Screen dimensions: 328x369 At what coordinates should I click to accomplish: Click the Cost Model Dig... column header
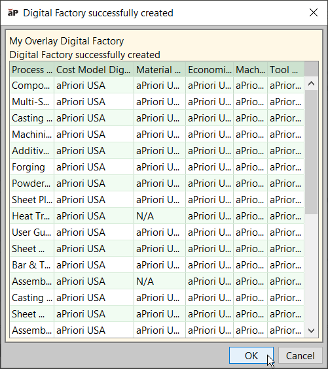pos(94,70)
